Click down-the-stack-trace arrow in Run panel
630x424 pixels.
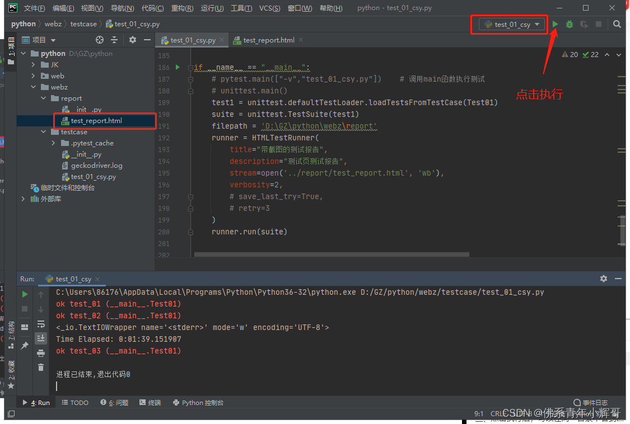[41, 309]
